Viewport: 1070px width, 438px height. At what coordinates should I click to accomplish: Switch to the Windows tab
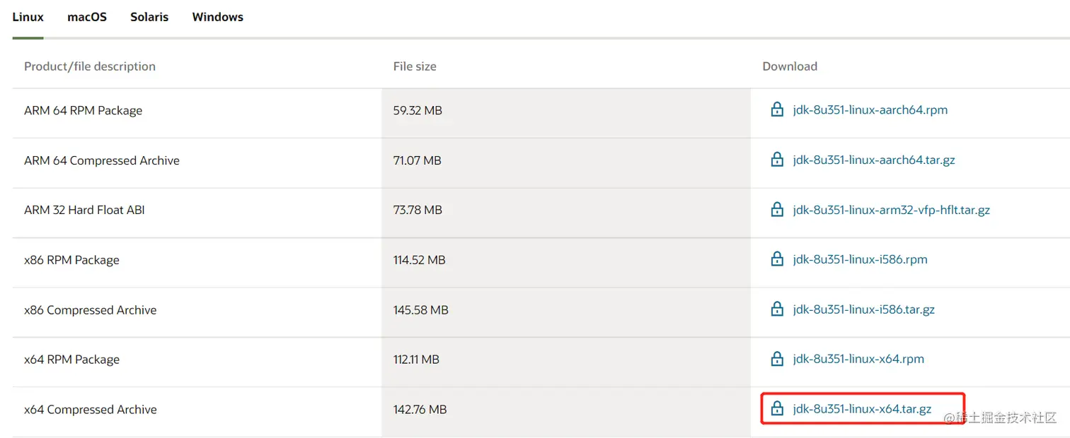click(x=217, y=17)
